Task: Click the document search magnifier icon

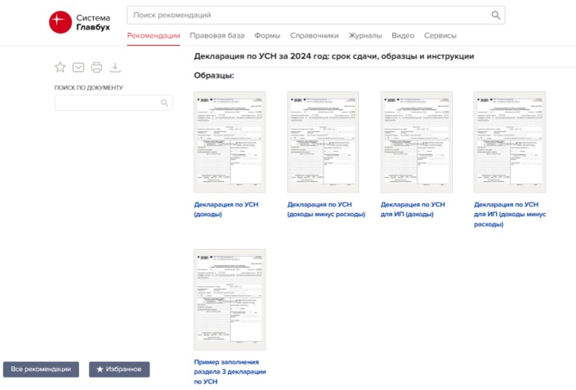Action: pos(164,103)
